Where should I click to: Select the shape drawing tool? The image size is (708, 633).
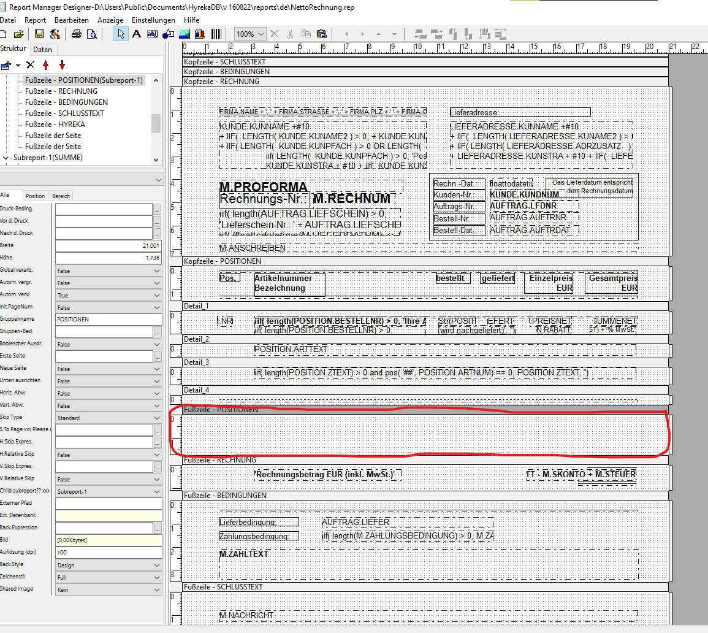tap(168, 34)
